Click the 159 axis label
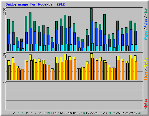149x116 pixels. pos(4,55)
